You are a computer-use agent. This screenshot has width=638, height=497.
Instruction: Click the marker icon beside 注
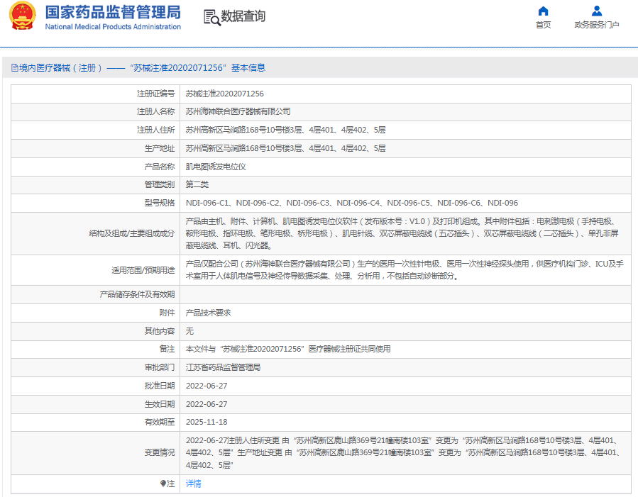pyautogui.click(x=163, y=484)
